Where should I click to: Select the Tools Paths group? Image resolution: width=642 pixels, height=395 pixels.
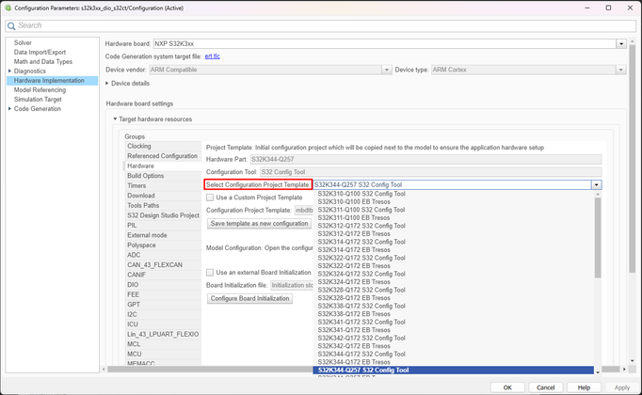click(163, 205)
